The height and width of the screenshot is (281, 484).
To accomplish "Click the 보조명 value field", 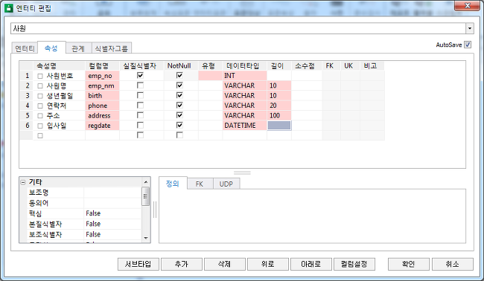I will [112, 193].
